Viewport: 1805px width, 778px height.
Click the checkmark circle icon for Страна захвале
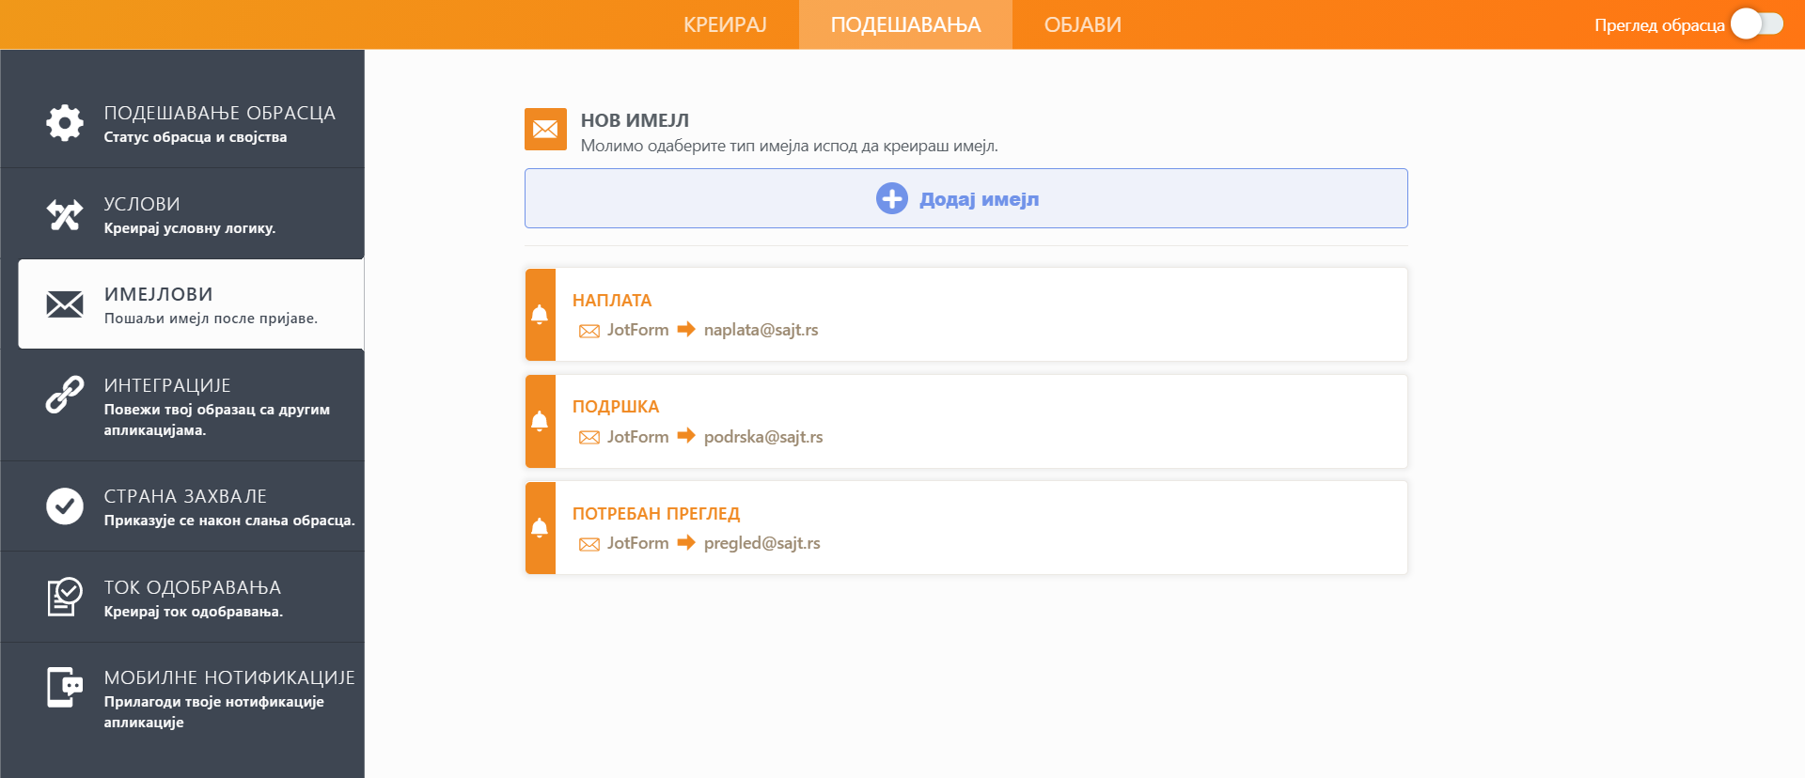65,506
